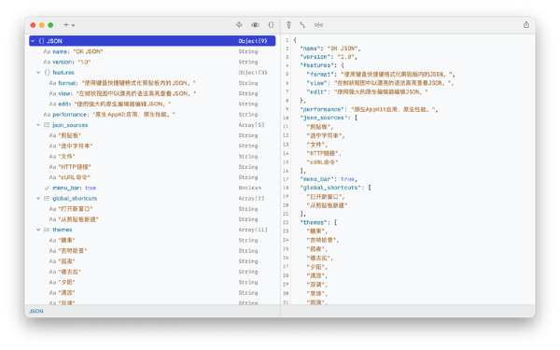Click the checkmark icon beside menu_bar
Viewport: 560px width, 350px height.
tap(47, 188)
